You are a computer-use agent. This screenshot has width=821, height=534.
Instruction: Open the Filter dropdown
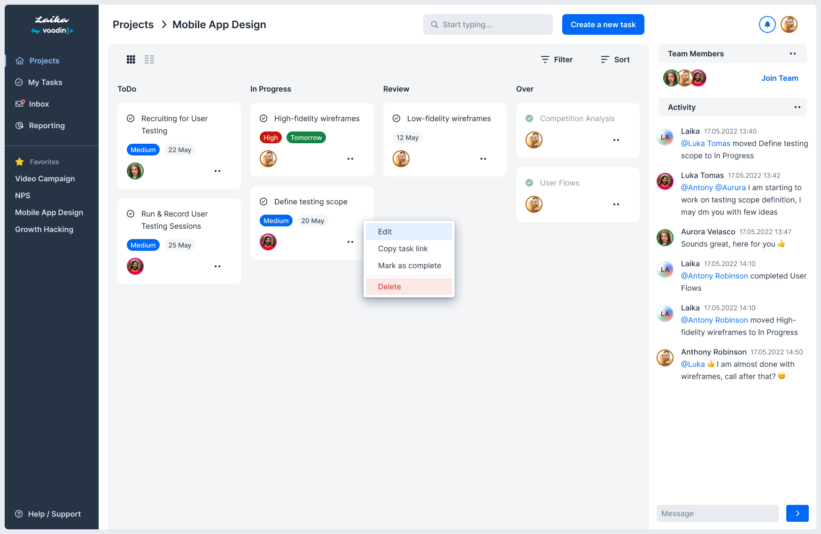point(556,59)
